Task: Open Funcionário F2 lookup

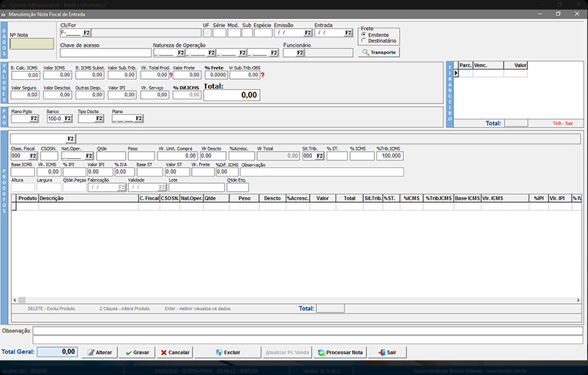Action: point(299,53)
